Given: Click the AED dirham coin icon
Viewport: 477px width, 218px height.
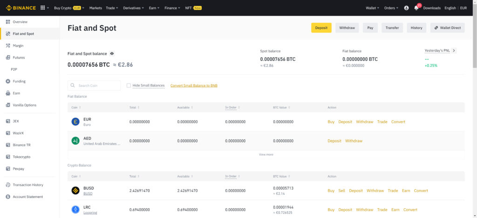Looking at the screenshot, I should (x=75, y=141).
